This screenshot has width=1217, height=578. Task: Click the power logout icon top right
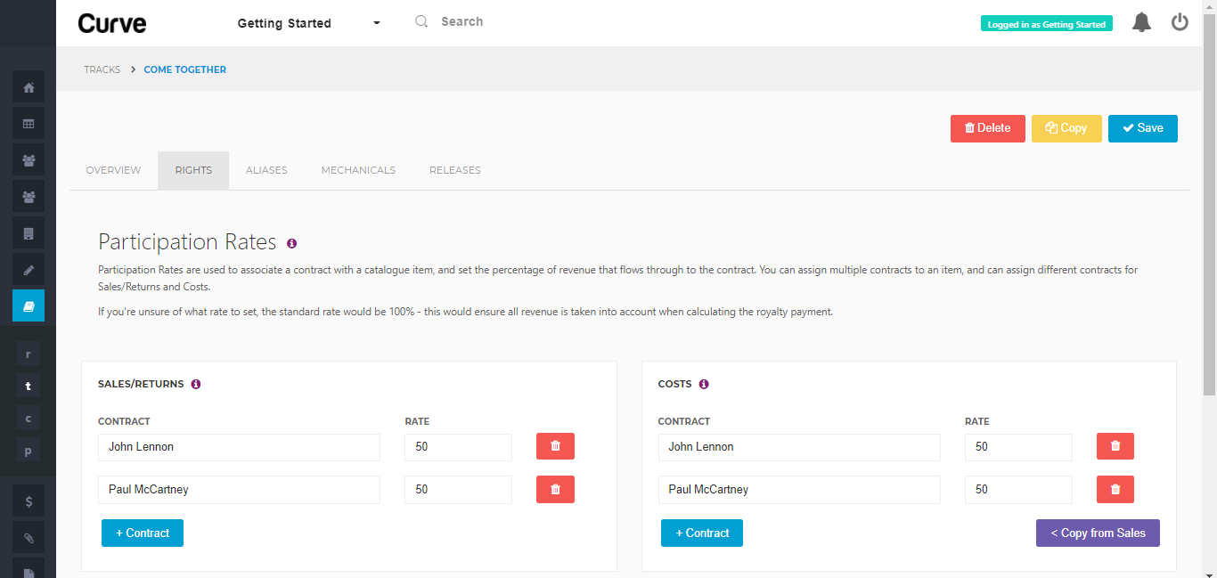[x=1180, y=22]
